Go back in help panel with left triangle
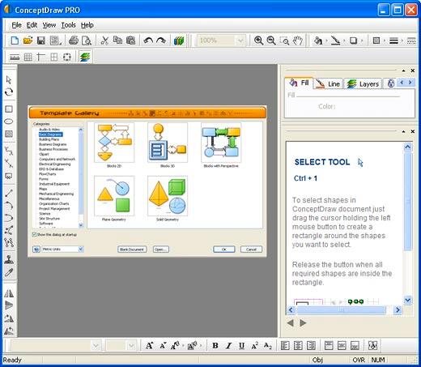The height and width of the screenshot is (367, 421). pos(291,322)
